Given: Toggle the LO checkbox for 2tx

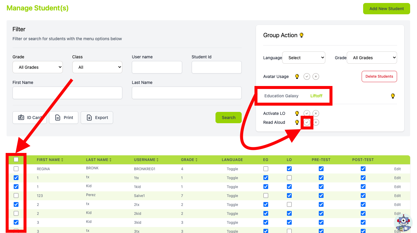Looking at the screenshot, I should (289, 204).
